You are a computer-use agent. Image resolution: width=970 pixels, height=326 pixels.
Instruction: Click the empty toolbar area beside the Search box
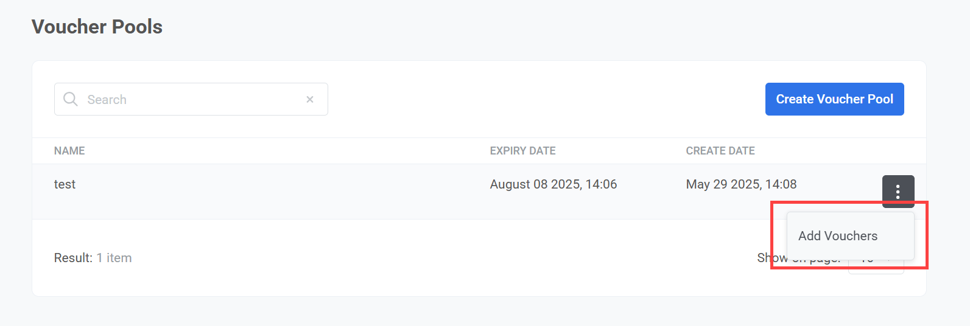(x=542, y=99)
